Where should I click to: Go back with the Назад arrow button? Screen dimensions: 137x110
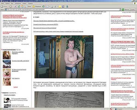coord(4,7)
